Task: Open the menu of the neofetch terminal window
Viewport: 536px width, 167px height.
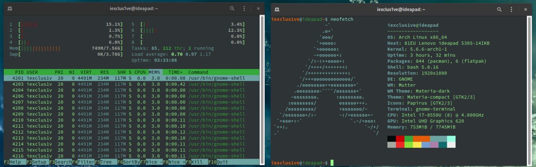Action: click(511, 9)
